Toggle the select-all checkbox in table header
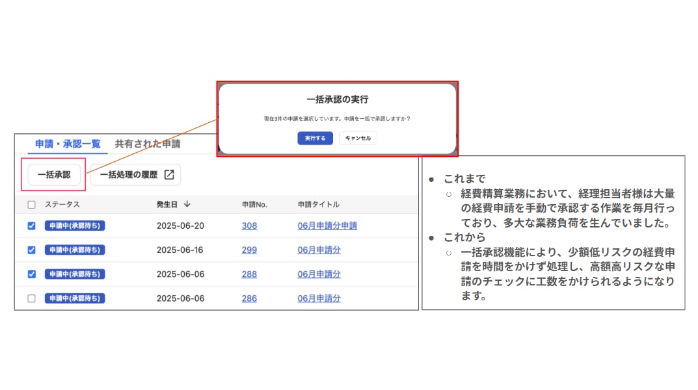The width and height of the screenshot is (698, 390). coord(32,205)
